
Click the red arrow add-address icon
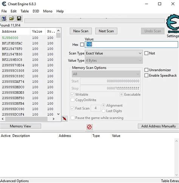(x=65, y=118)
